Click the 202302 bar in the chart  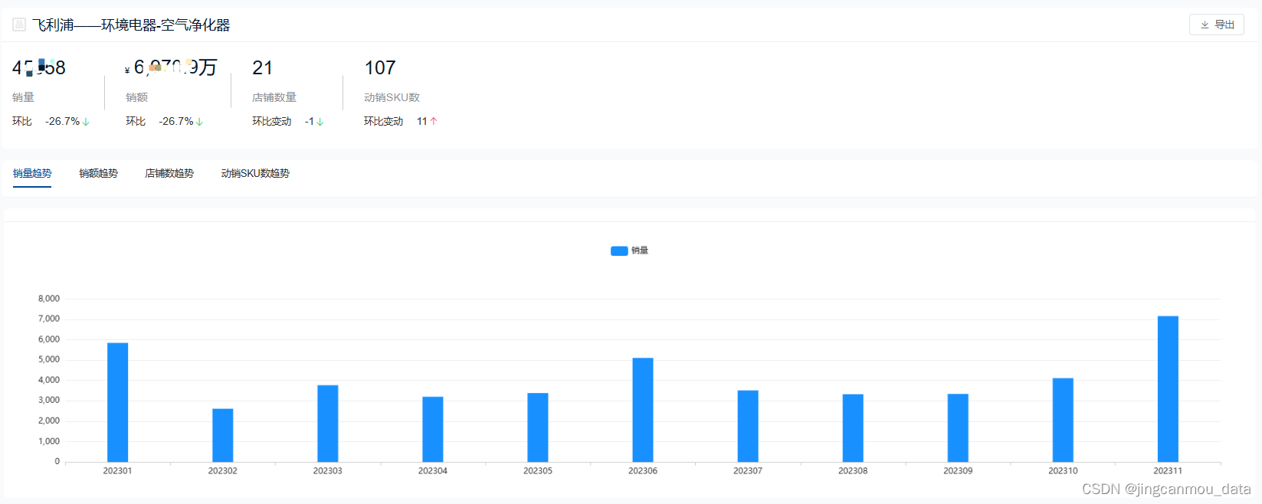coord(222,435)
